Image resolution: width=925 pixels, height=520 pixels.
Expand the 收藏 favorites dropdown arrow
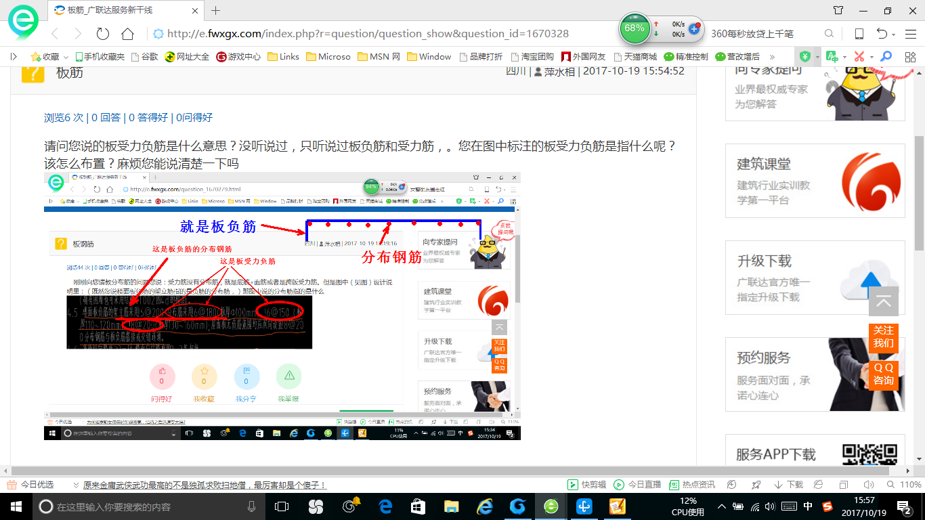(66, 57)
